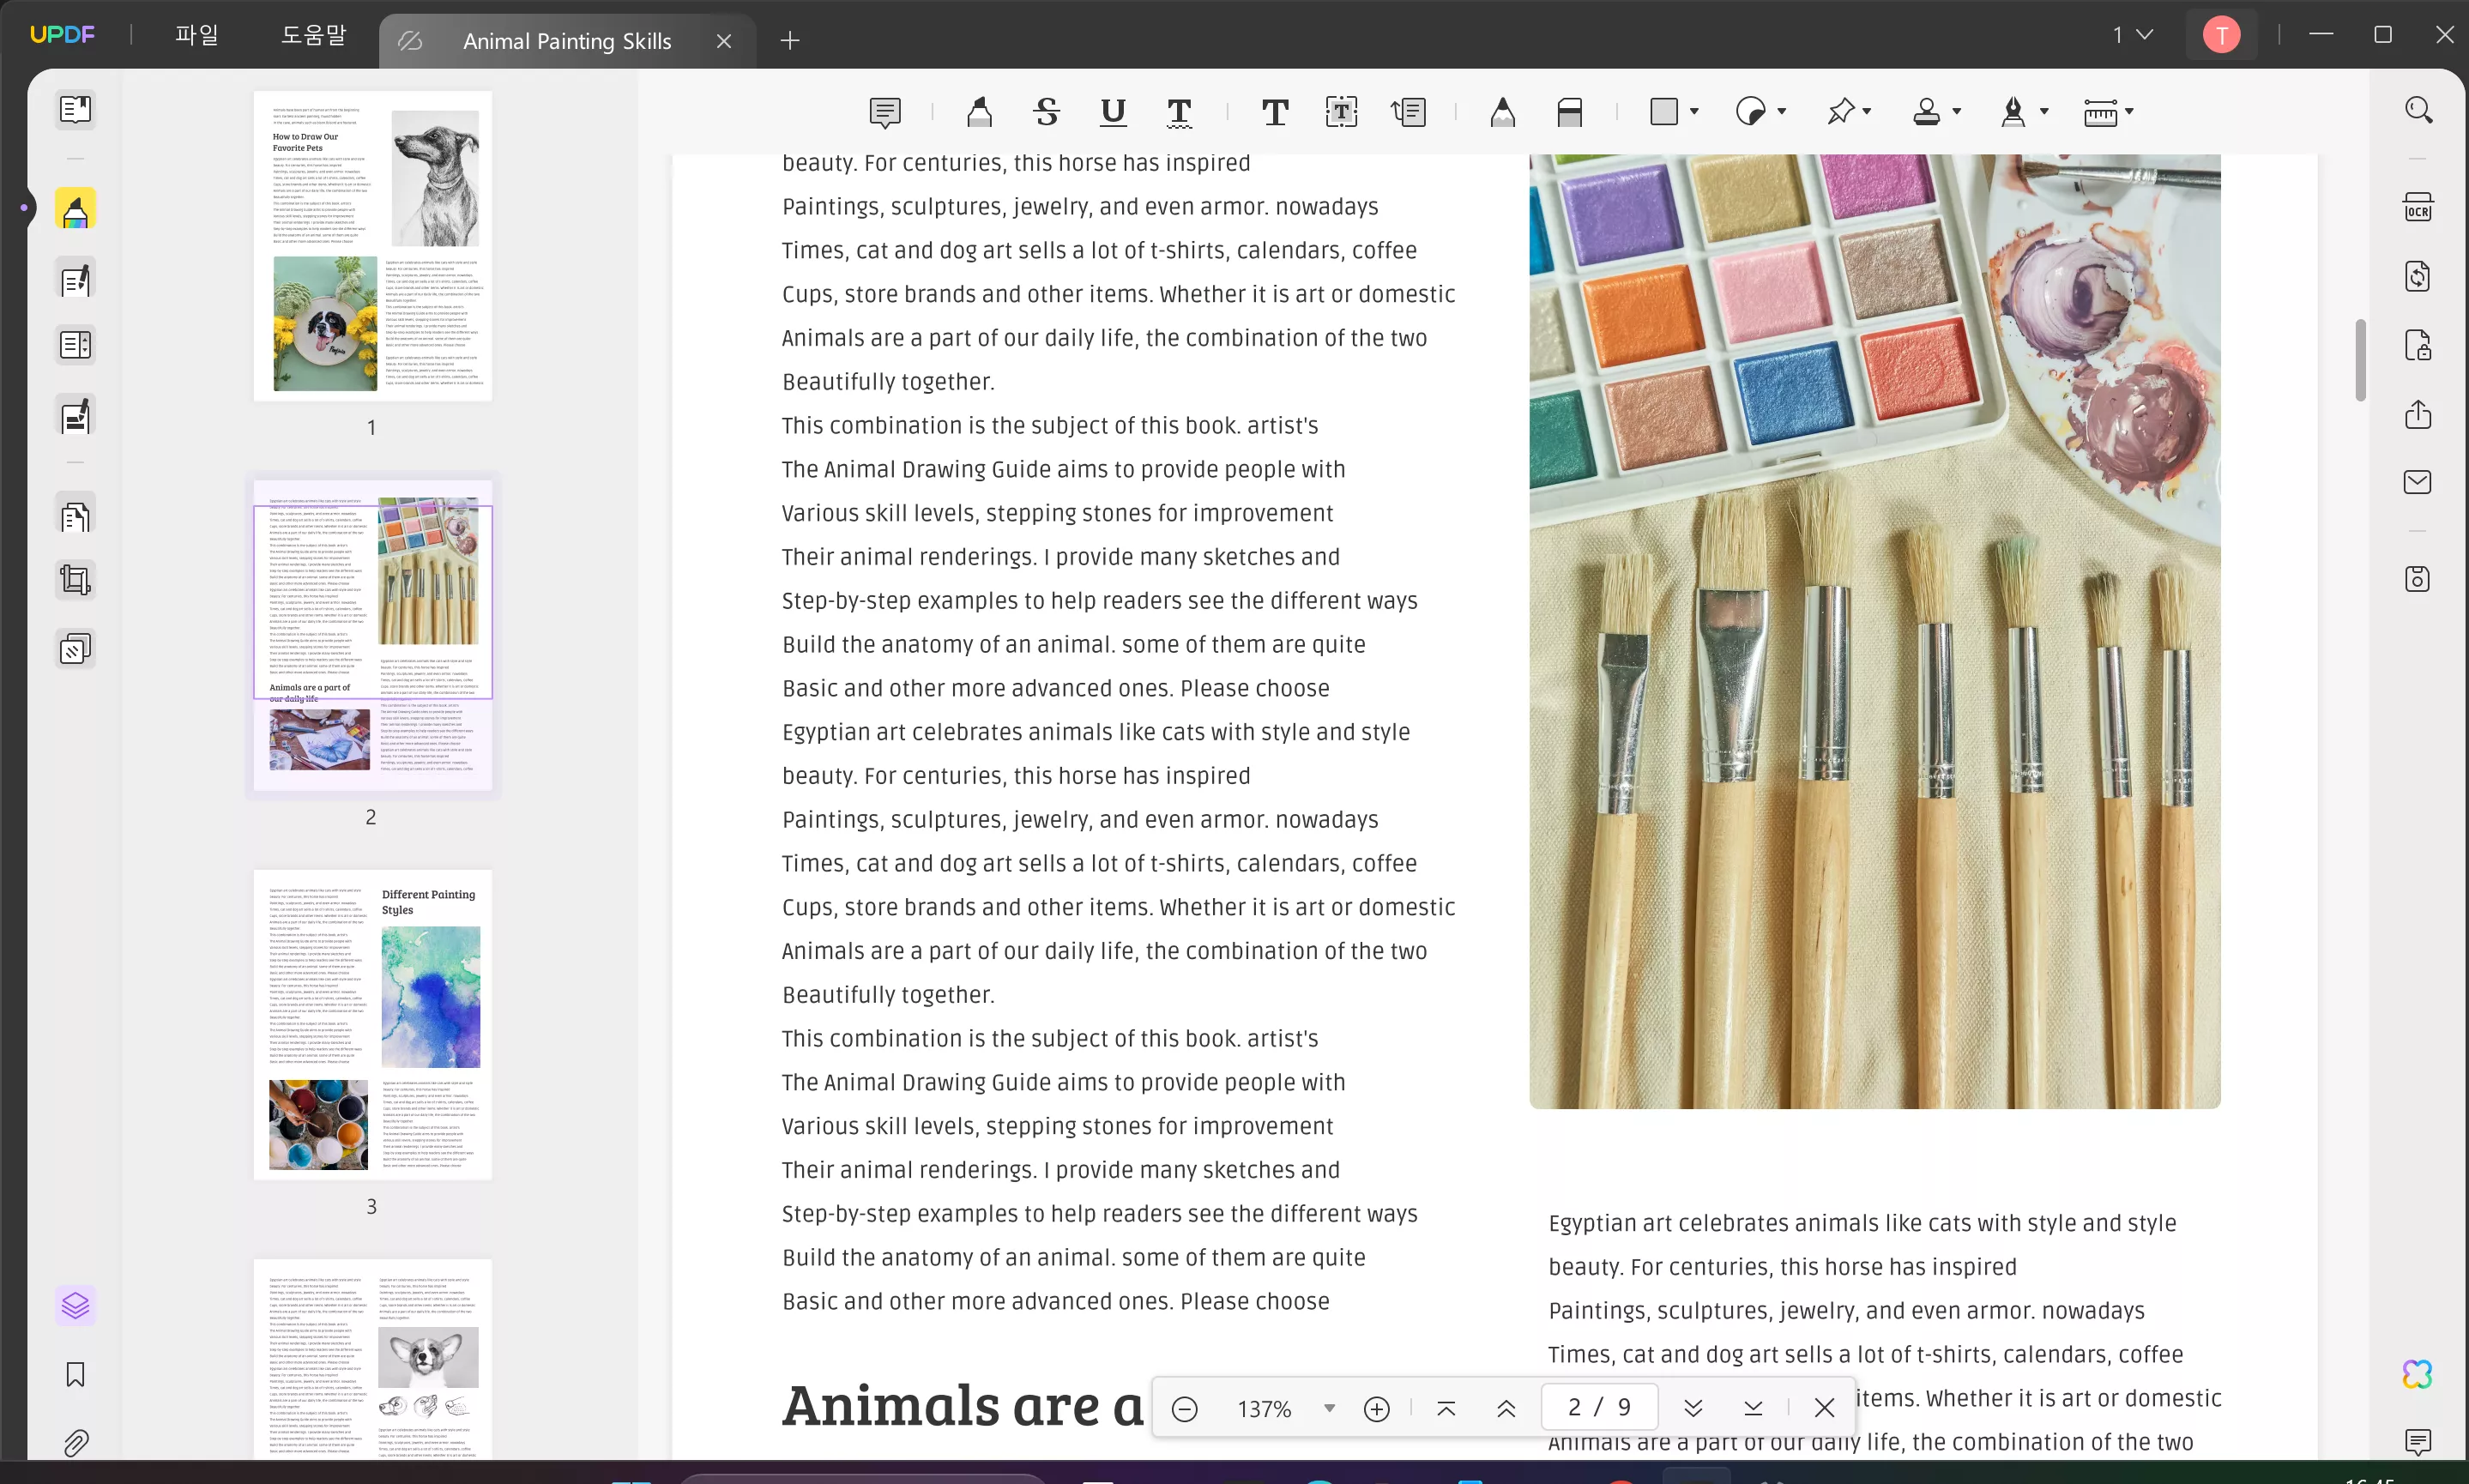The image size is (2469, 1484).
Task: Go to the previous page
Action: [1506, 1408]
